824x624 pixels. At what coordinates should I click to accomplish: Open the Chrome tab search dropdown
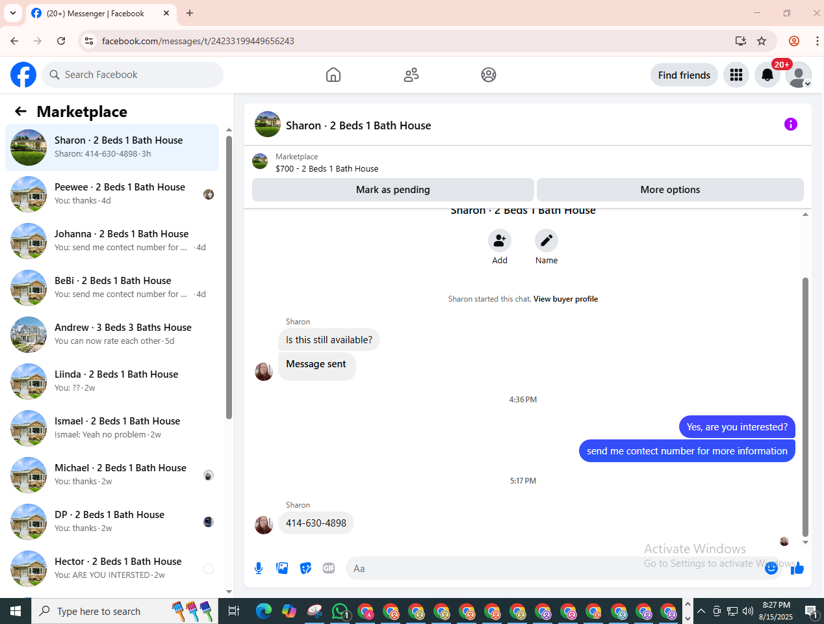click(13, 13)
